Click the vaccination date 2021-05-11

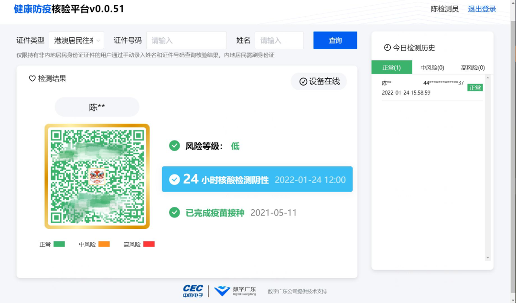273,213
